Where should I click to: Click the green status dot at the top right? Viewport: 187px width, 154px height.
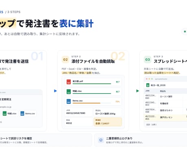tap(185, 32)
